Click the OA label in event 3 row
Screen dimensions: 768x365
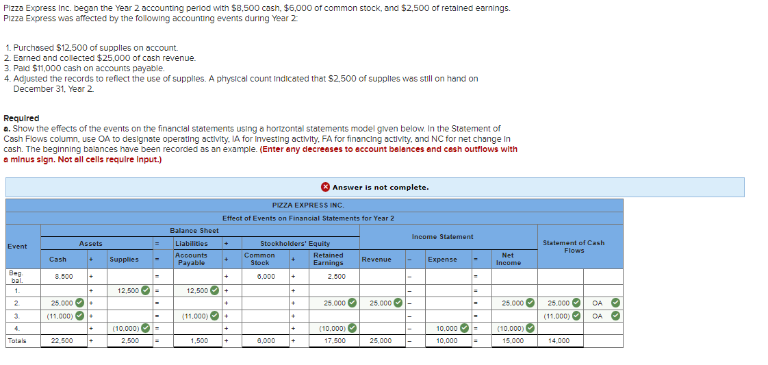(597, 316)
